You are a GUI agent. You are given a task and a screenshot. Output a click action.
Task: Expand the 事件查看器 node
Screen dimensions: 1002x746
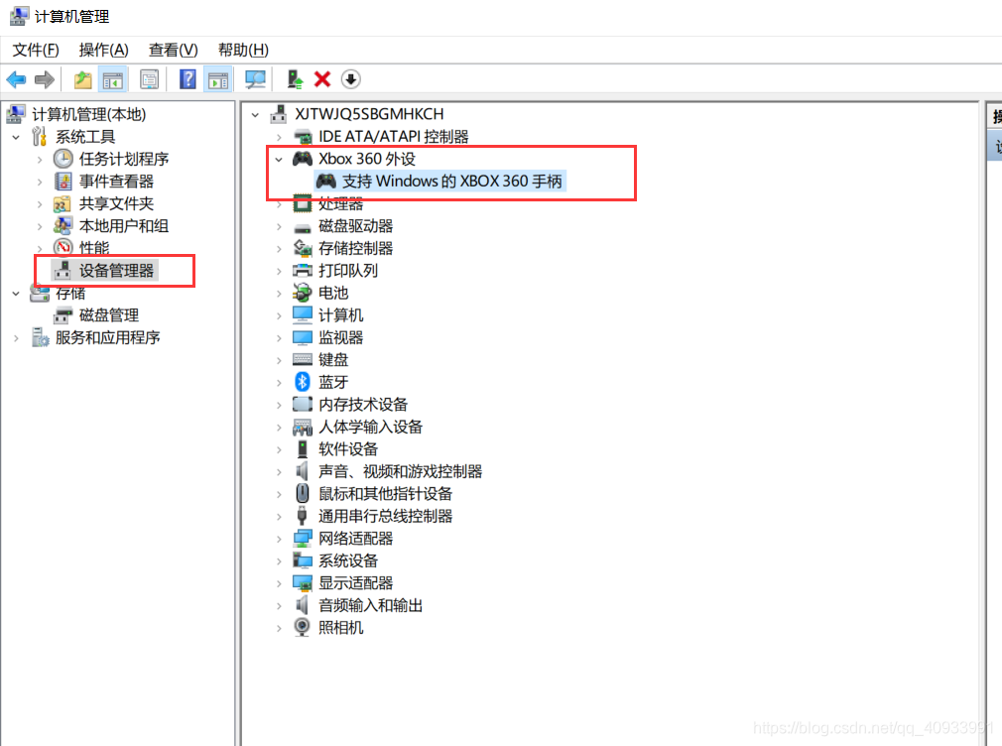tap(40, 183)
